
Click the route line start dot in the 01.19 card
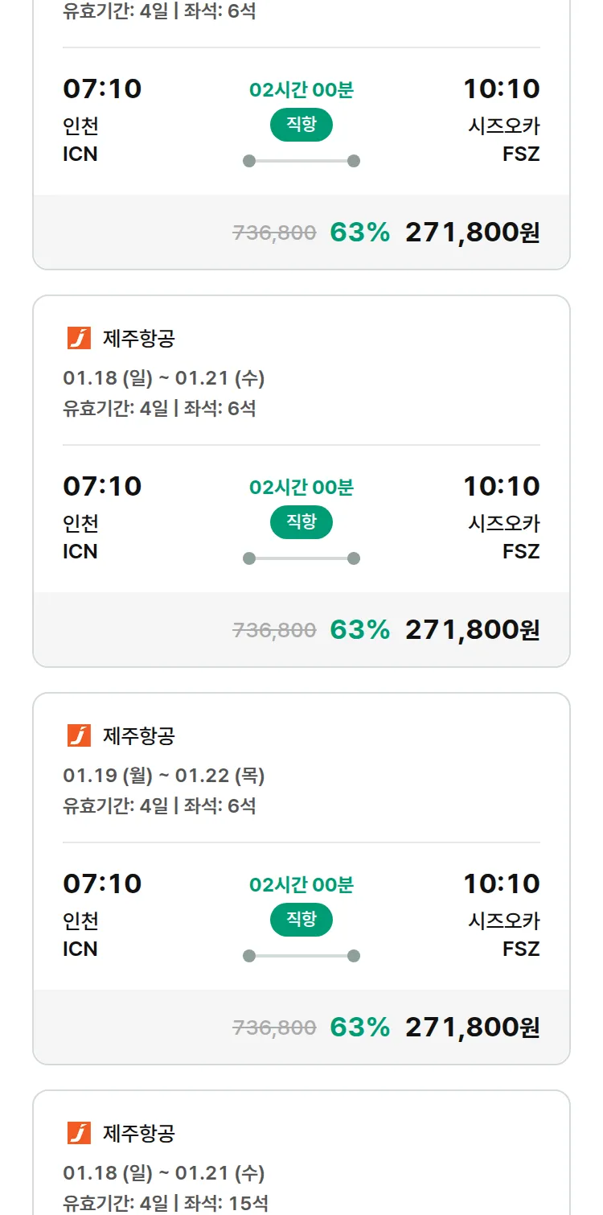[249, 956]
